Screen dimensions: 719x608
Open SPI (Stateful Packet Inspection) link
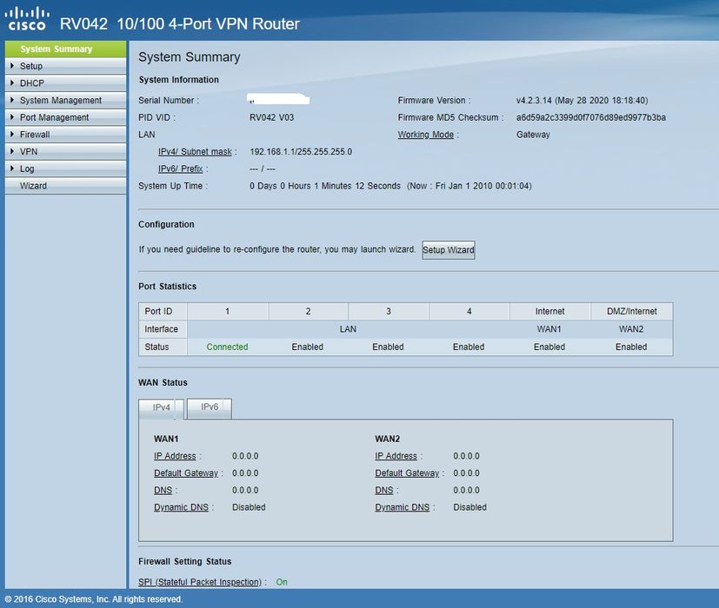tap(200, 582)
